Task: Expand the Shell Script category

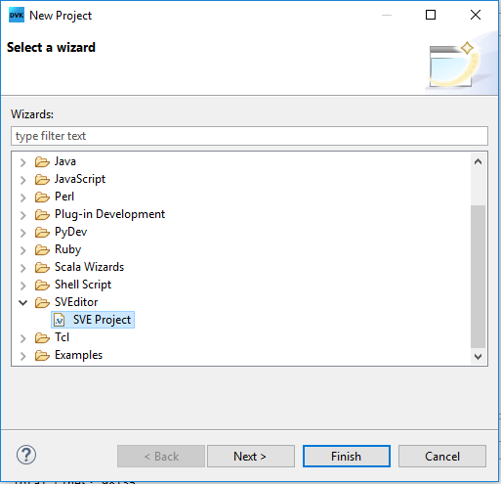Action: [x=22, y=286]
